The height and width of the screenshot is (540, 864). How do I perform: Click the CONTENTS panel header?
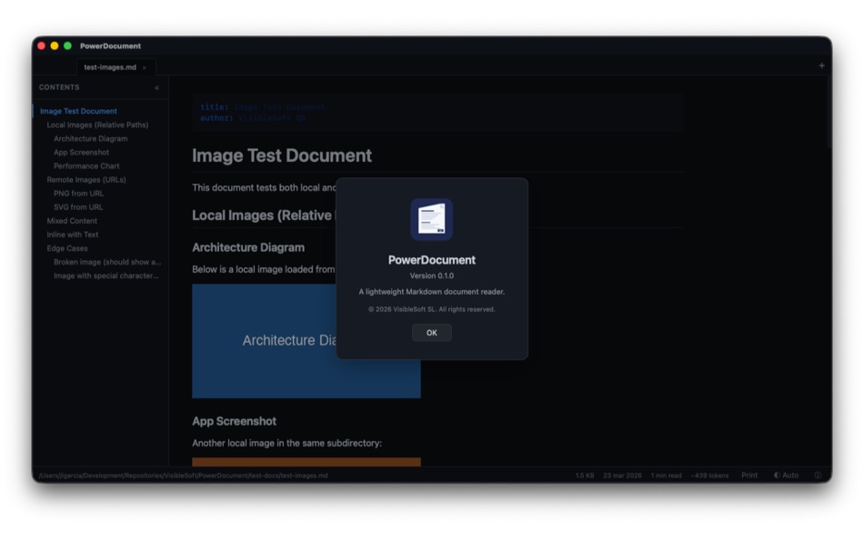tap(58, 87)
